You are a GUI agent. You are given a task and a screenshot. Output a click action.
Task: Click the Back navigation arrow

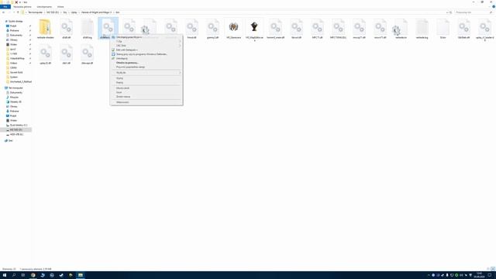pos(3,12)
